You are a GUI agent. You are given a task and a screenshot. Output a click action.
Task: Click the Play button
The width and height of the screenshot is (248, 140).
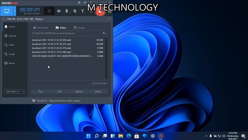pos(40,92)
